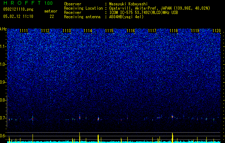Click the 1116 time marker

pyautogui.click(x=131, y=31)
